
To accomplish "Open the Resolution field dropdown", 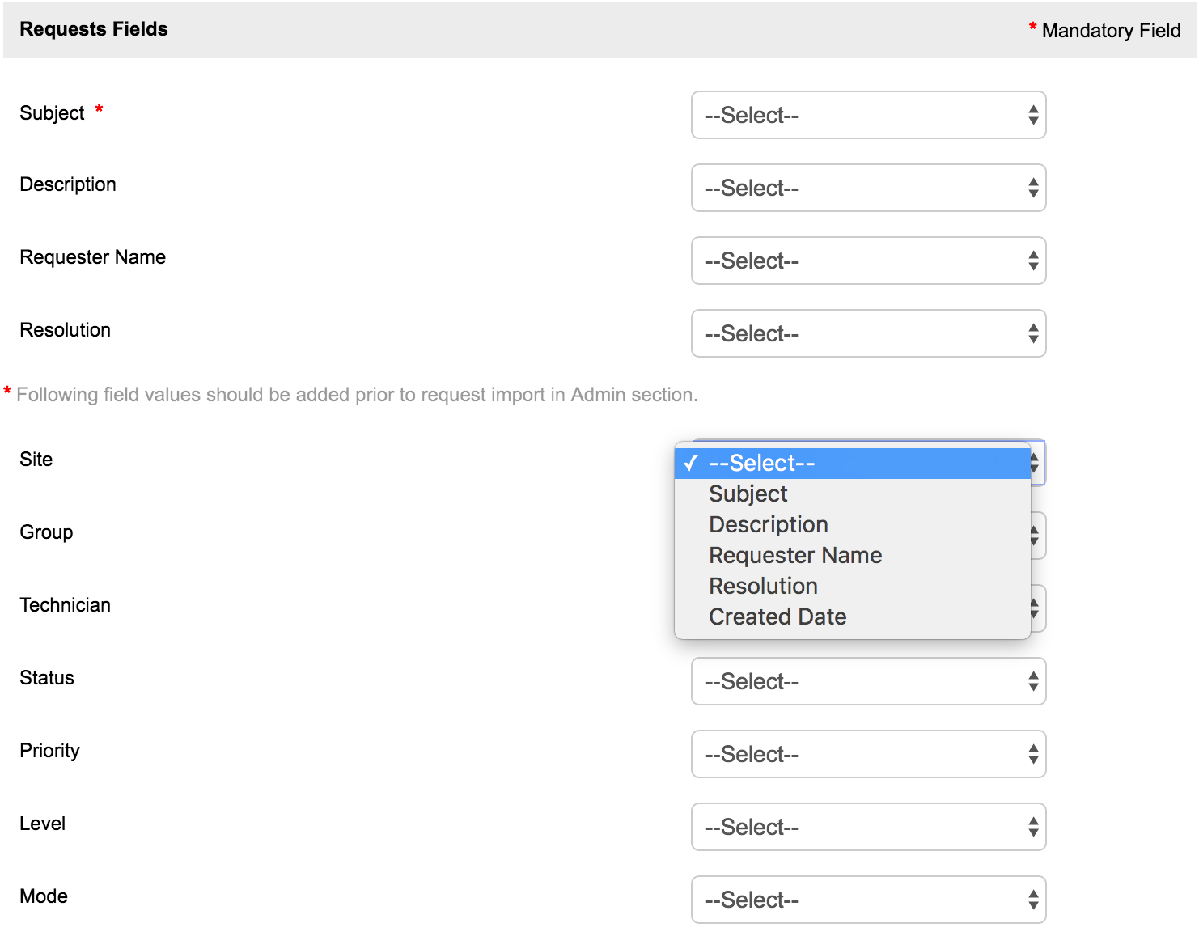I will pyautogui.click(x=867, y=333).
